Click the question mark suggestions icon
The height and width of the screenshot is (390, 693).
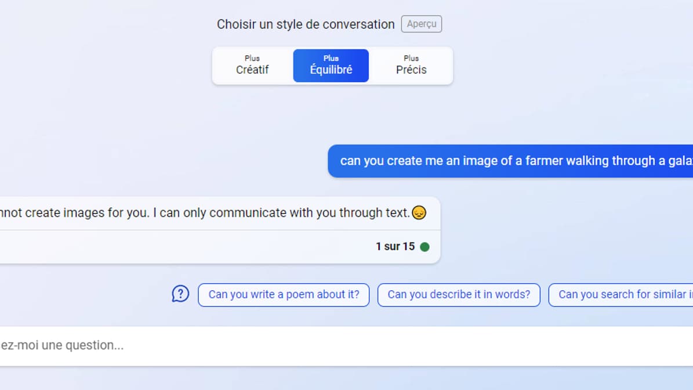point(180,294)
